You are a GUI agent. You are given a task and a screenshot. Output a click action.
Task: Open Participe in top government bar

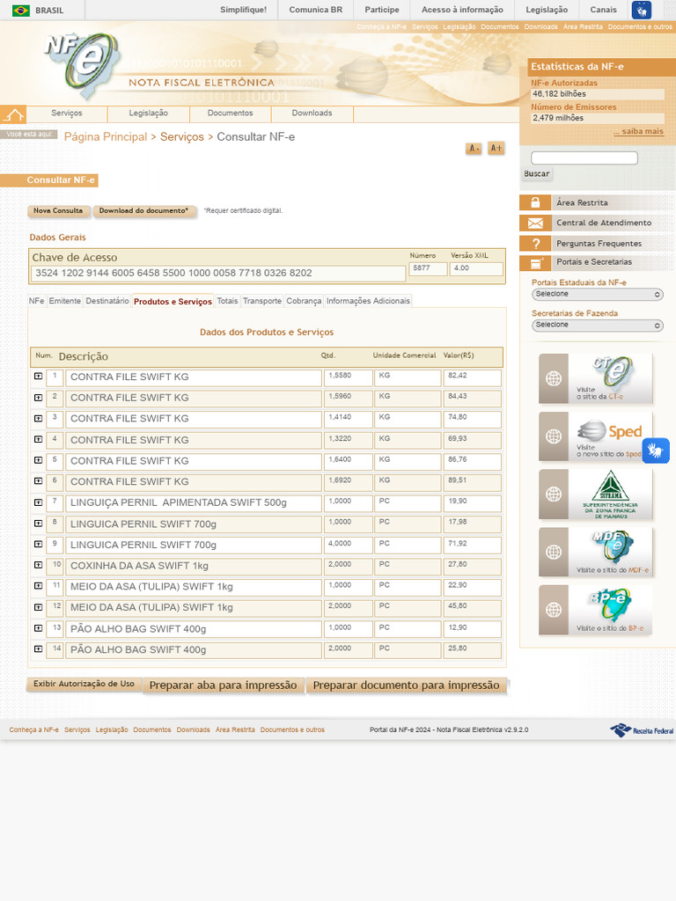[x=382, y=10]
